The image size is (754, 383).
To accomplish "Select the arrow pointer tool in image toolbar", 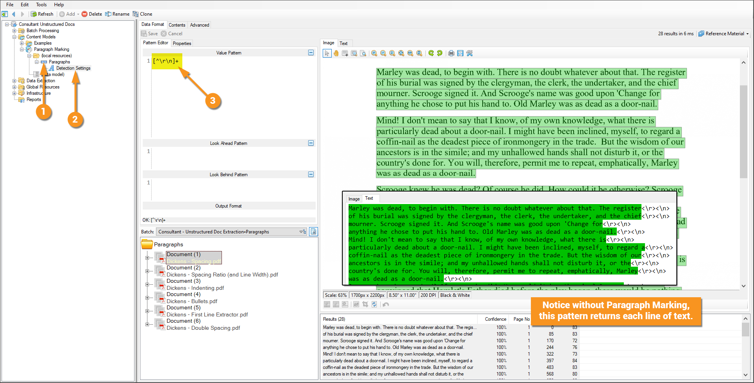I will pyautogui.click(x=327, y=53).
